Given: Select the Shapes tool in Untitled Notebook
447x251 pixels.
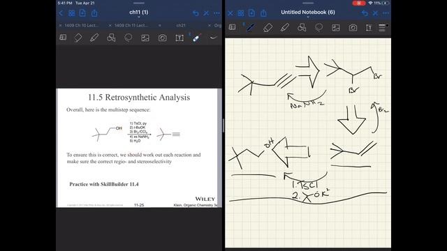Looking at the screenshot, I should [x=302, y=27].
